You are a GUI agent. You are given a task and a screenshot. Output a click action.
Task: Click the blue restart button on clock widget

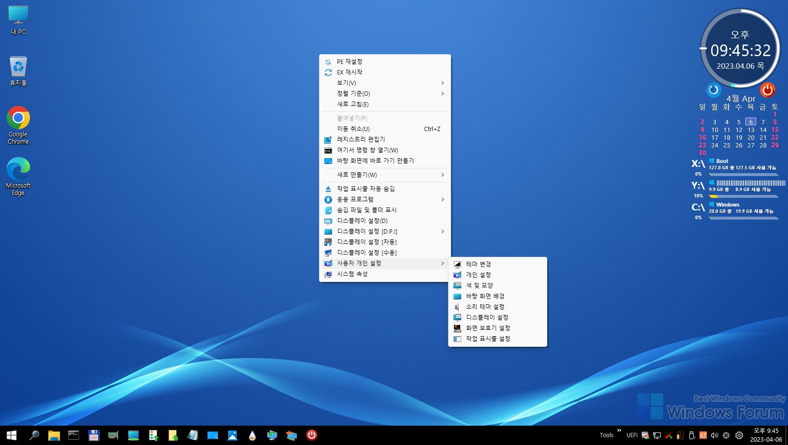point(713,90)
